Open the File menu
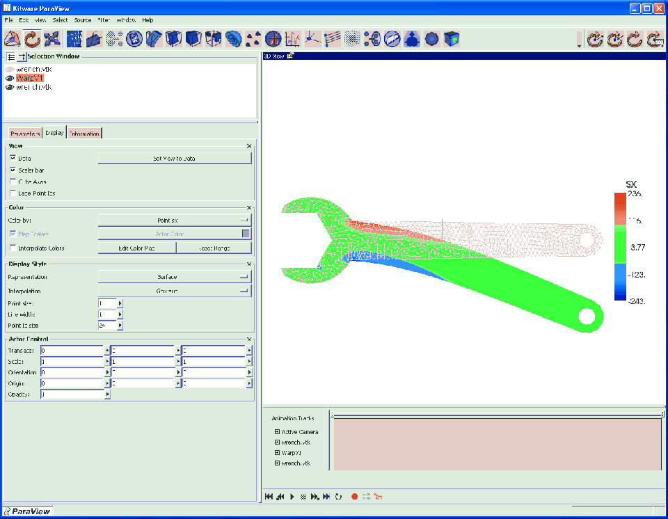 [x=8, y=20]
